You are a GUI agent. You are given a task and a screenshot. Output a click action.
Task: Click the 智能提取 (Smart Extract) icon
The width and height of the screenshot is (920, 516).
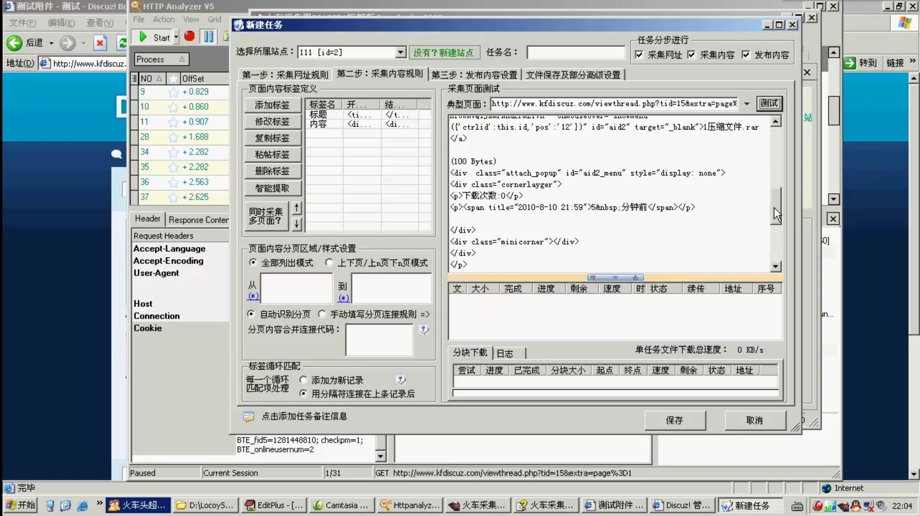click(272, 188)
